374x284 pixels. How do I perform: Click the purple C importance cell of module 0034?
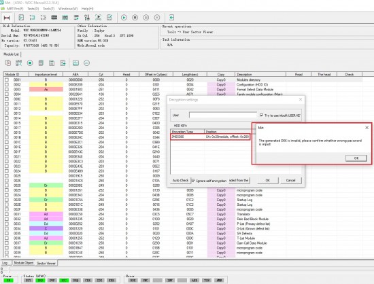(x=46, y=228)
